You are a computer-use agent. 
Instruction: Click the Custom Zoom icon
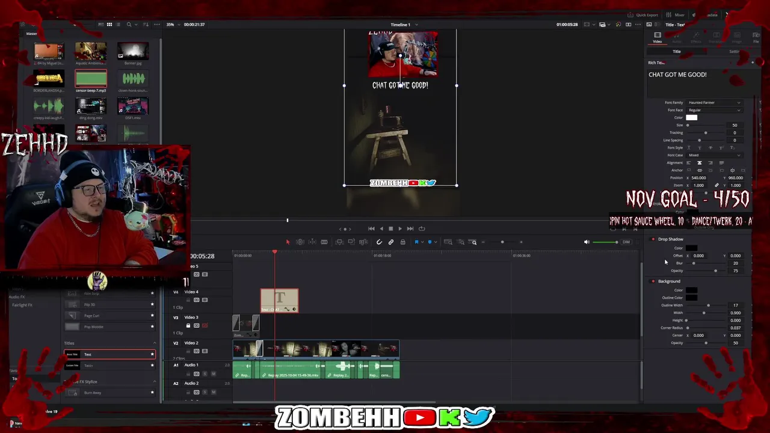[473, 242]
